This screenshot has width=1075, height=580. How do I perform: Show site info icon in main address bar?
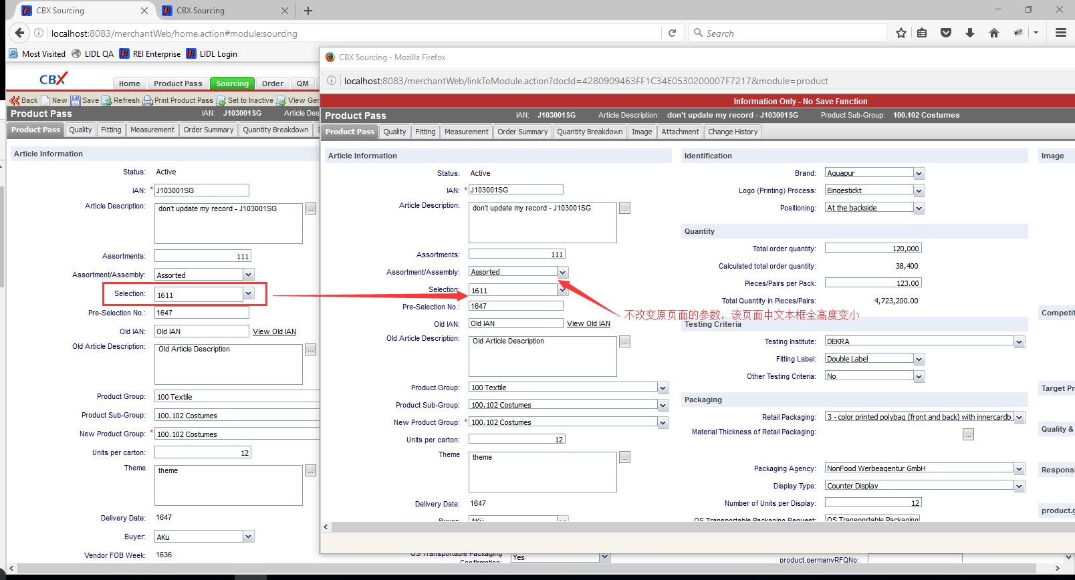click(39, 33)
